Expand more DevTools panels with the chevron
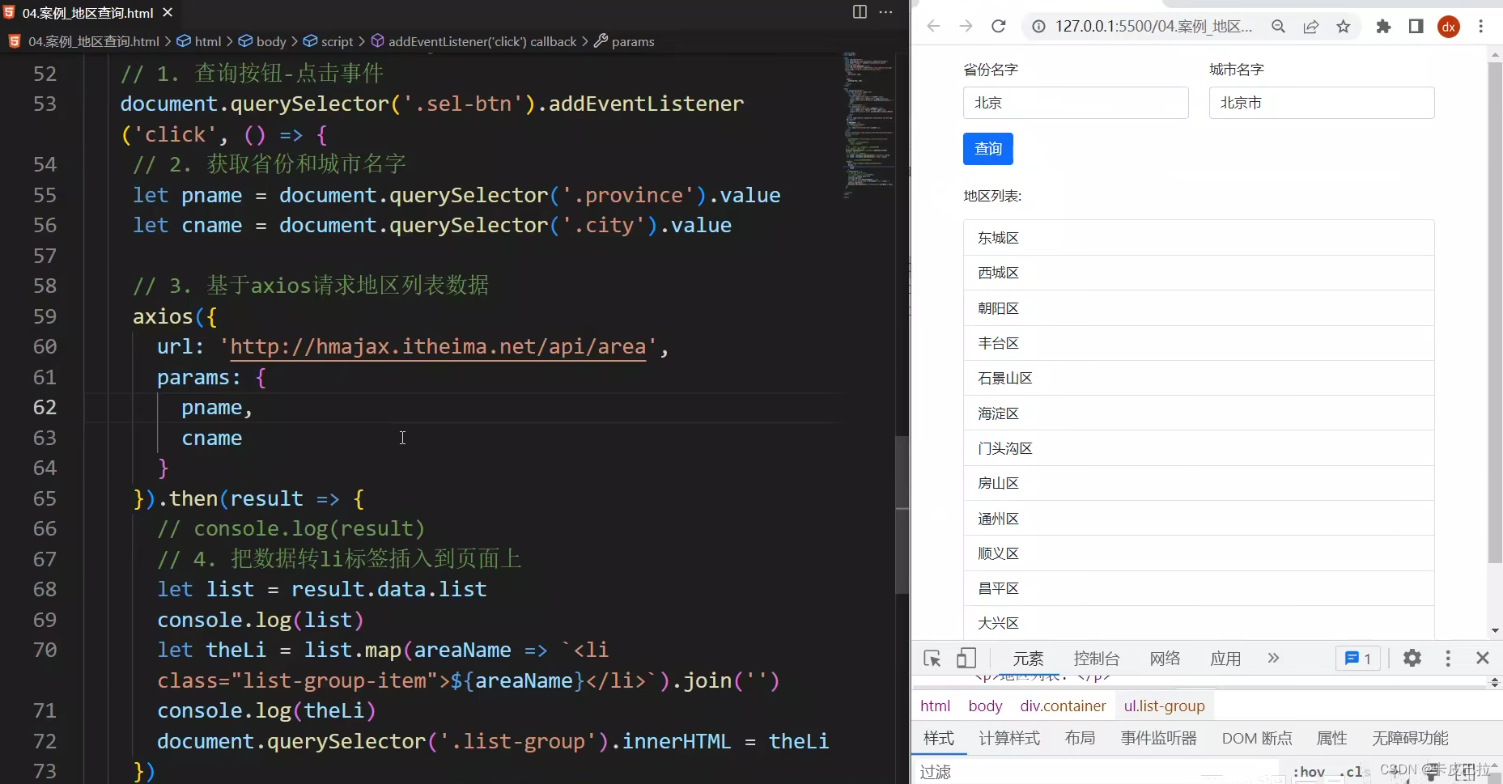The image size is (1503, 784). click(x=1272, y=658)
